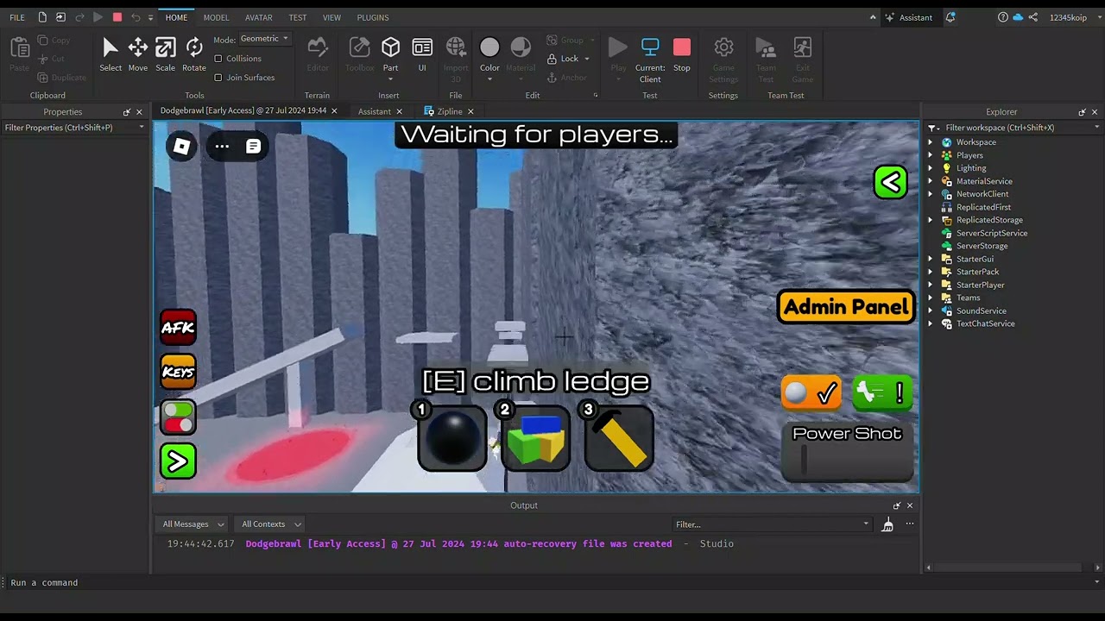
Task: Click the 12345koip account name
Action: 1068,17
